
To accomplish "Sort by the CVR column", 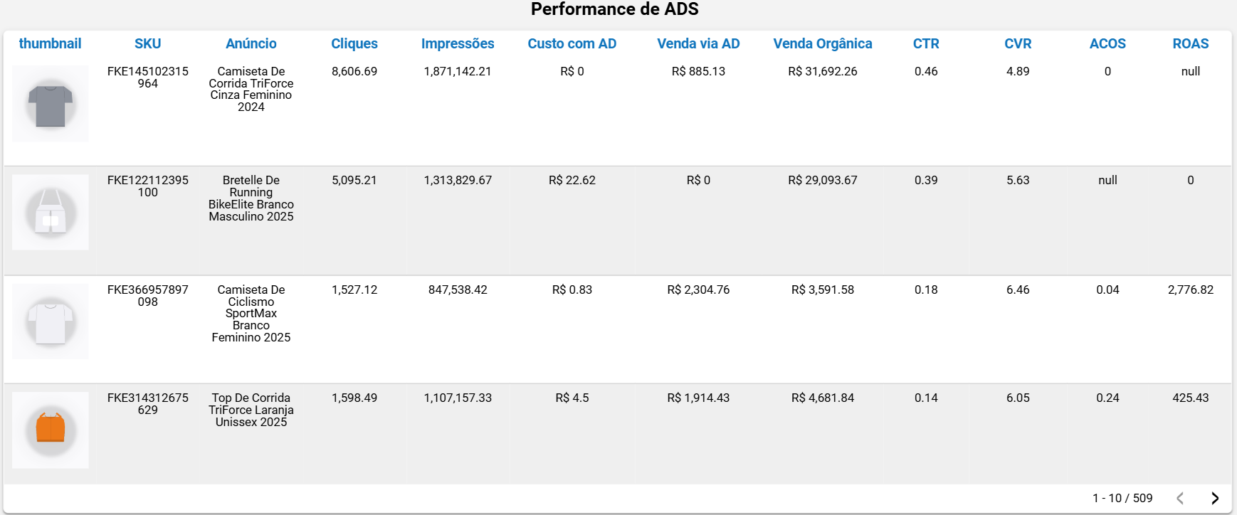I will 1018,43.
